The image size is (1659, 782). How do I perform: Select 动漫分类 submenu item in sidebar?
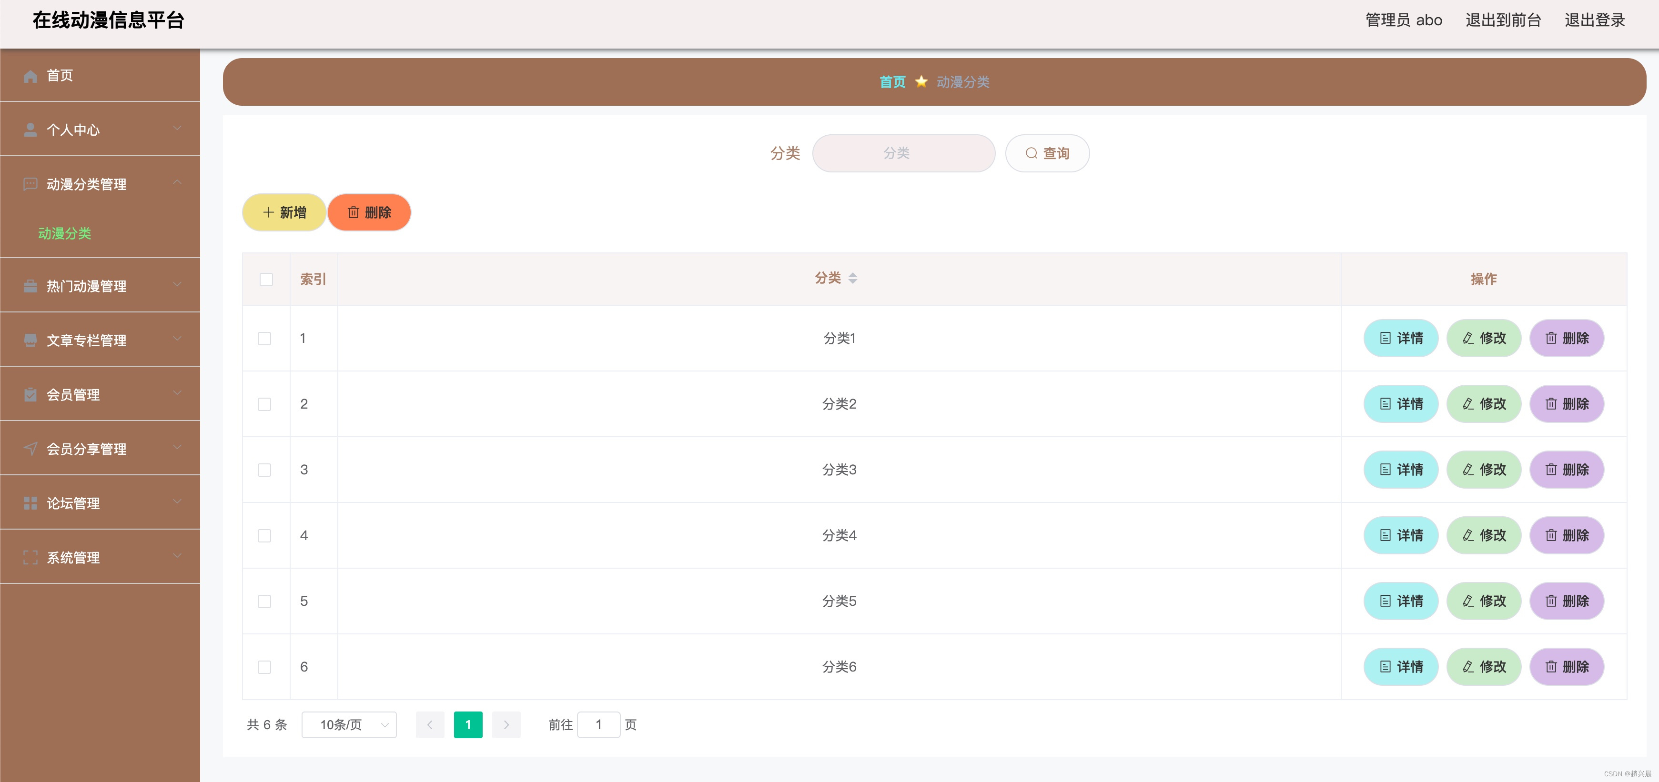pos(64,233)
